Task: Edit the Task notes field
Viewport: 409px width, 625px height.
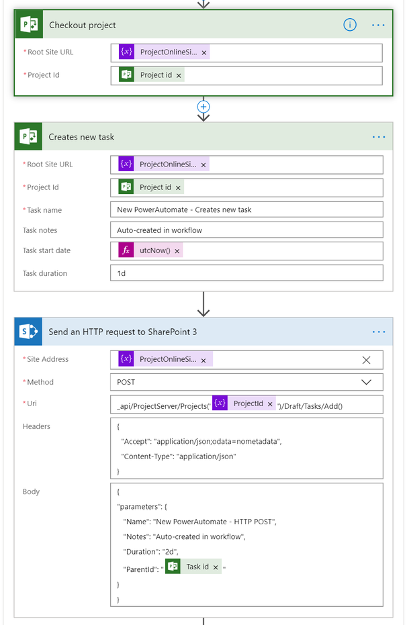Action: 246,230
